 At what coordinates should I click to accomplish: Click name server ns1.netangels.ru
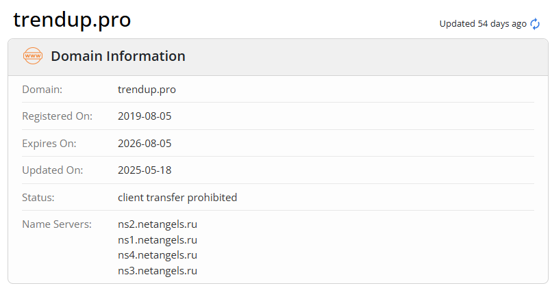tap(158, 240)
